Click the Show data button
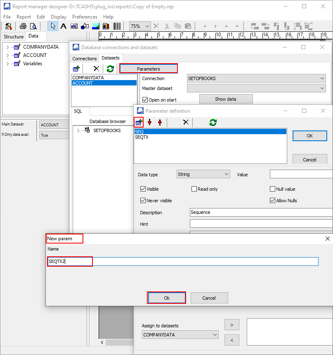The image size is (333, 355). [226, 99]
